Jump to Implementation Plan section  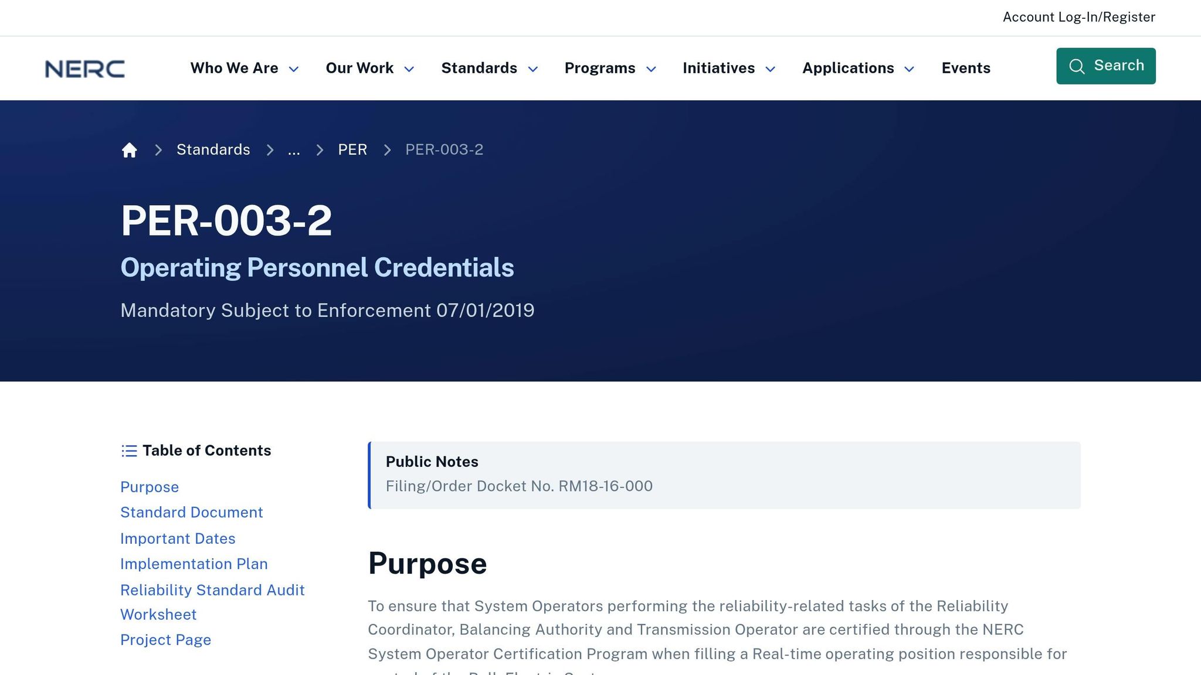(x=194, y=564)
